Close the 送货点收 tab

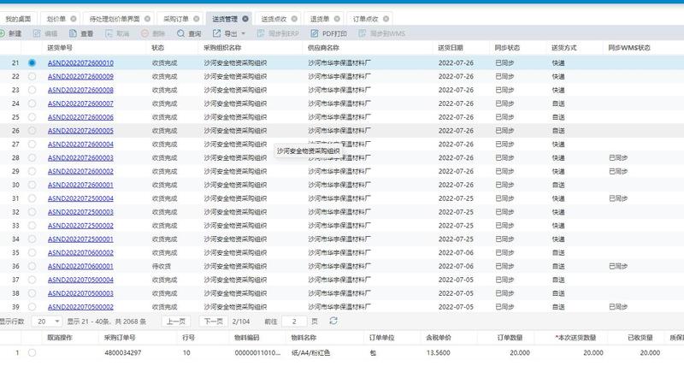tap(294, 19)
